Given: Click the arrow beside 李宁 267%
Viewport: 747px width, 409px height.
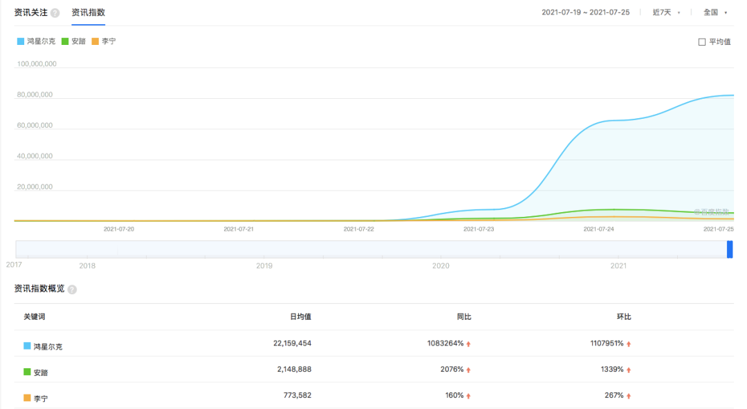Looking at the screenshot, I should (629, 396).
